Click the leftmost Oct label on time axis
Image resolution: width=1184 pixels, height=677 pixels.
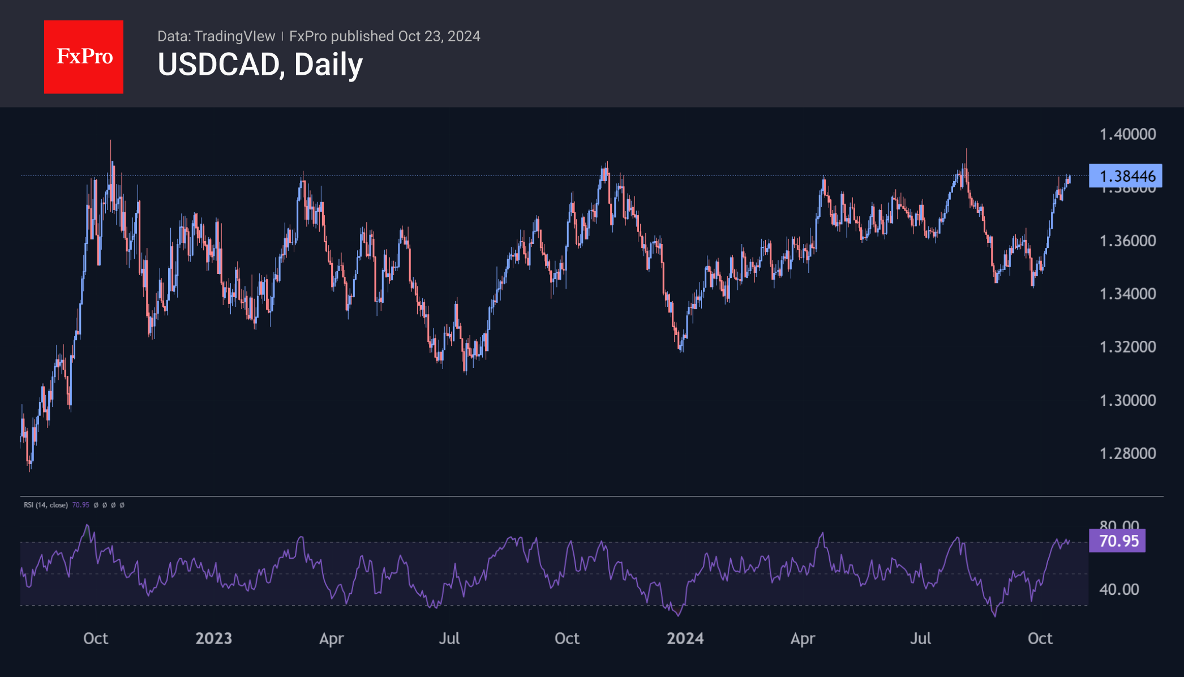click(96, 639)
